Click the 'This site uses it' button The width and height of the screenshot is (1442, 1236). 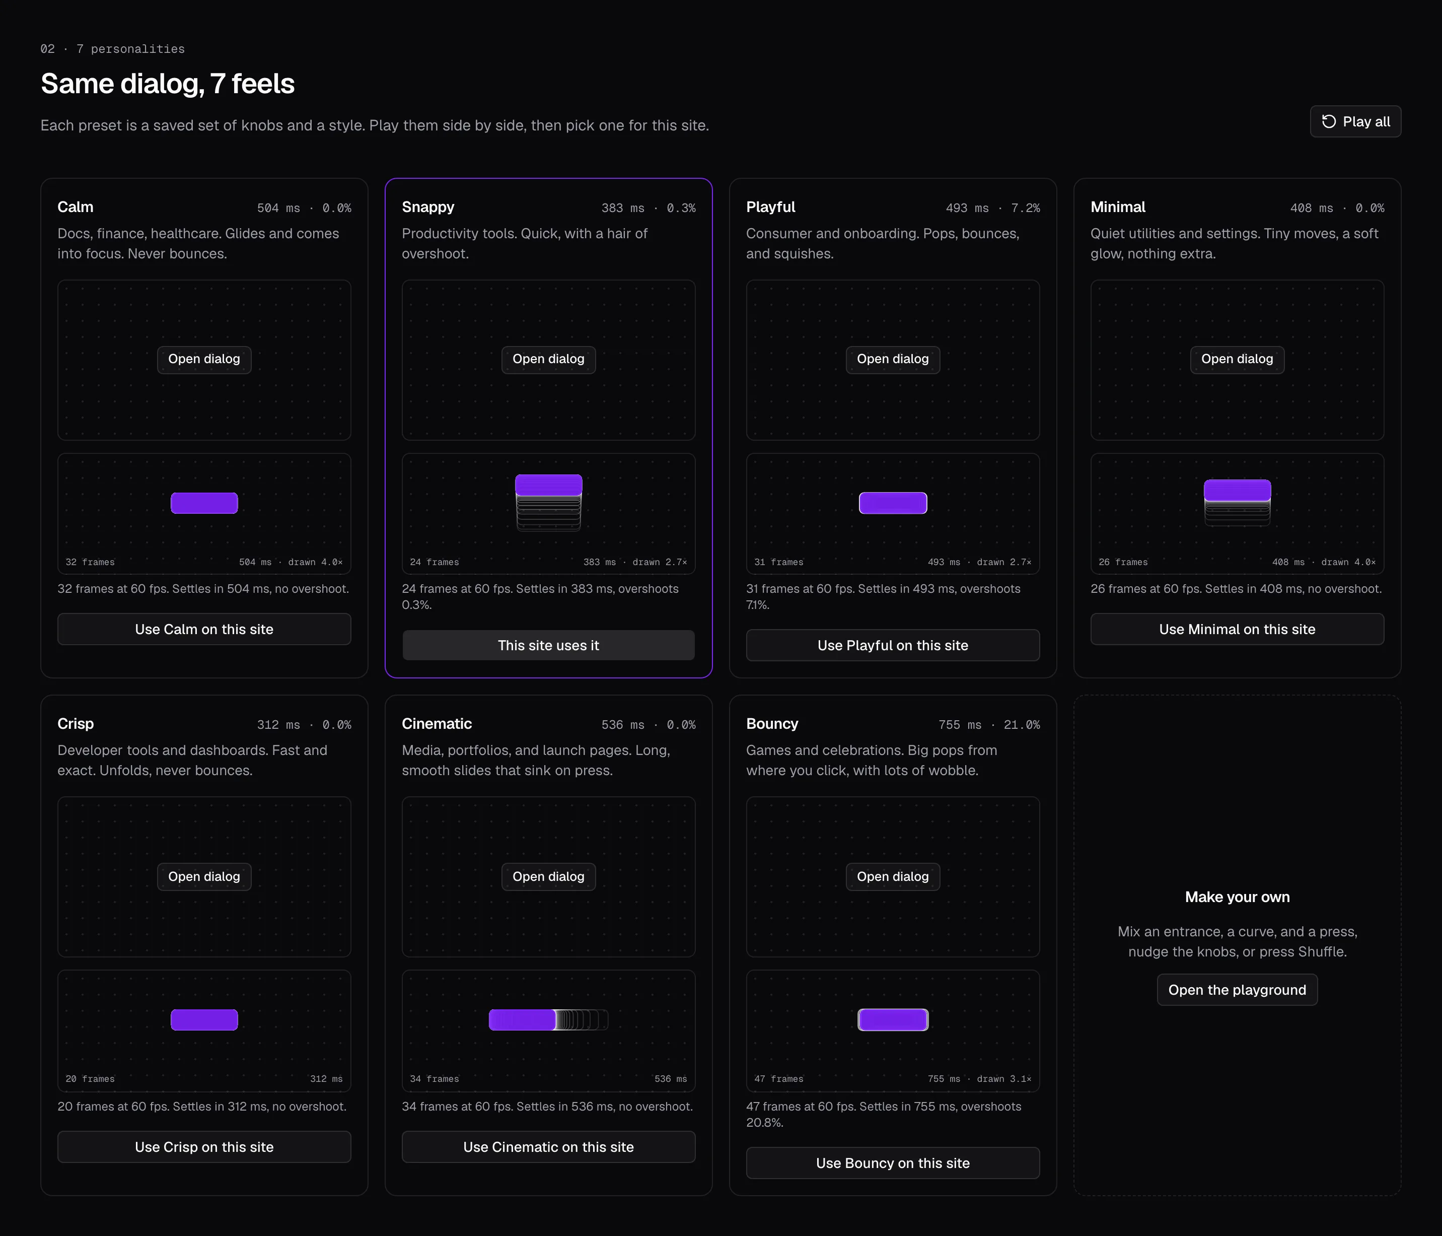(548, 646)
